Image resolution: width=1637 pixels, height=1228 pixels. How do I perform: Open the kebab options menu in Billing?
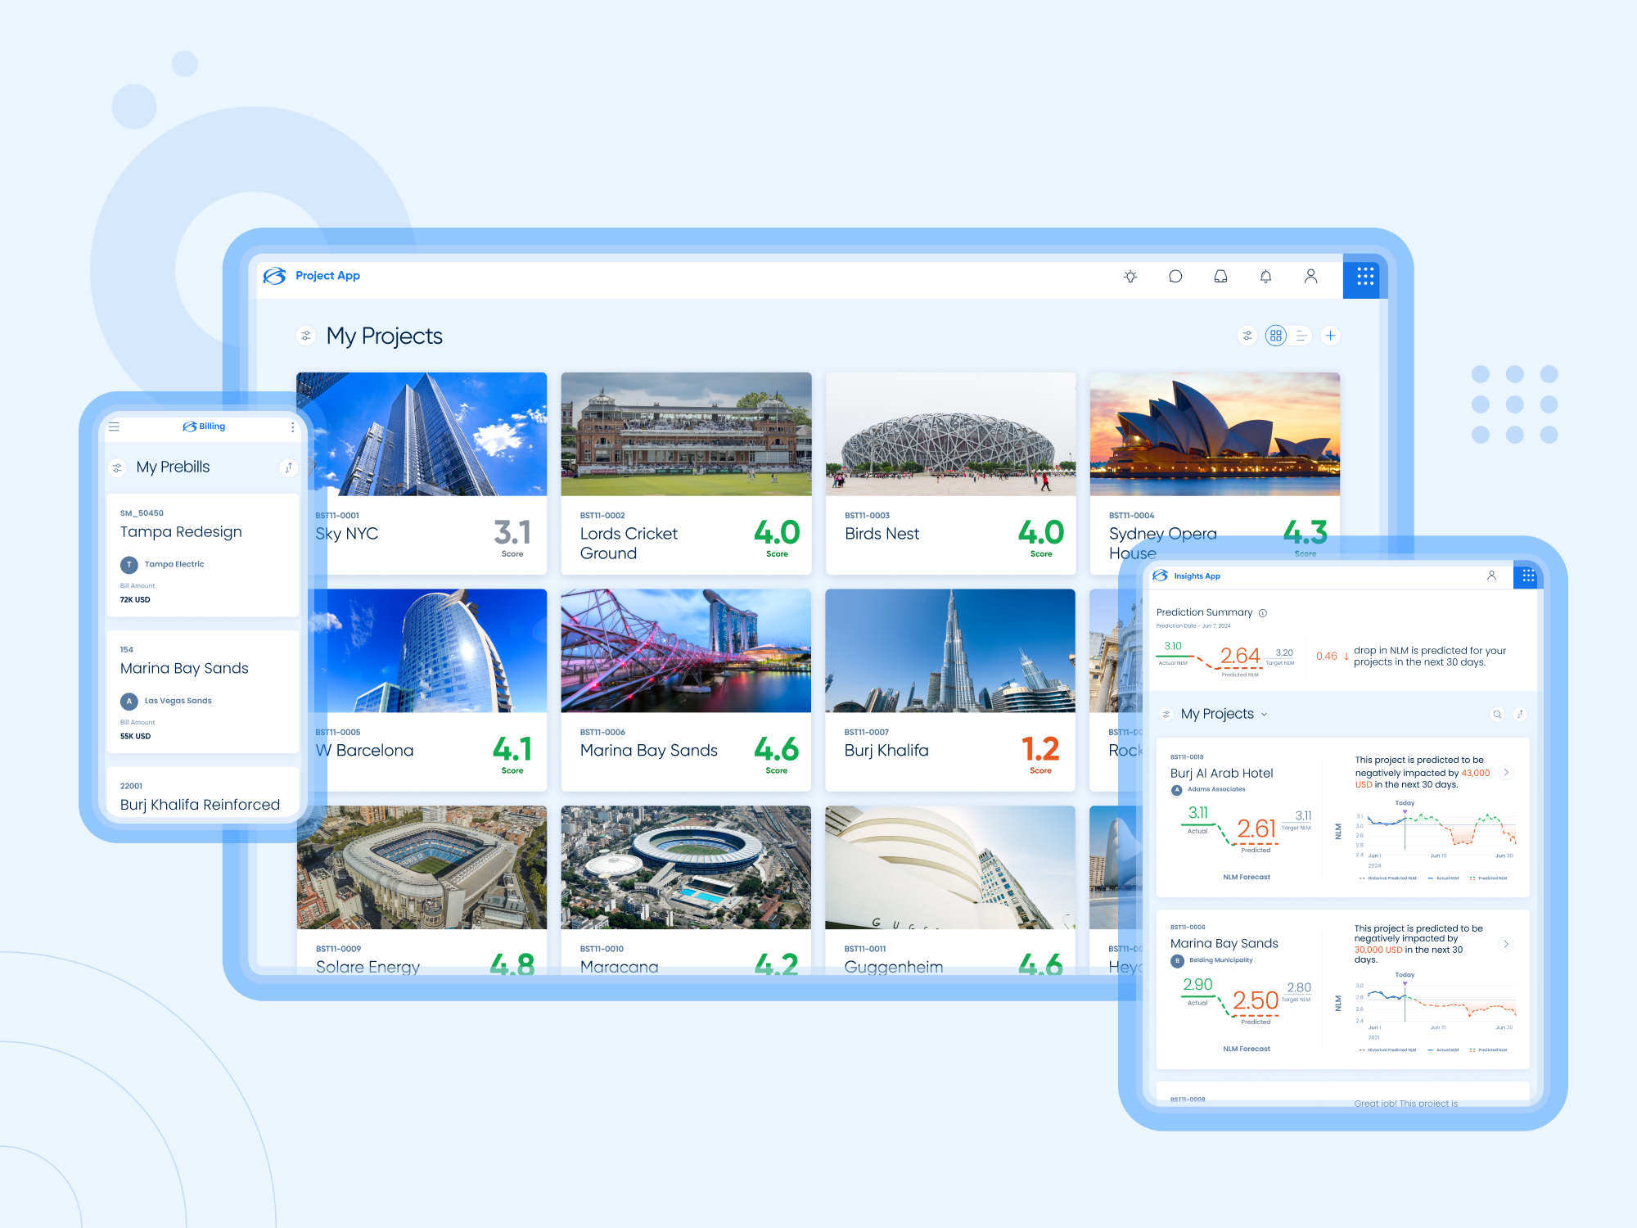[292, 427]
